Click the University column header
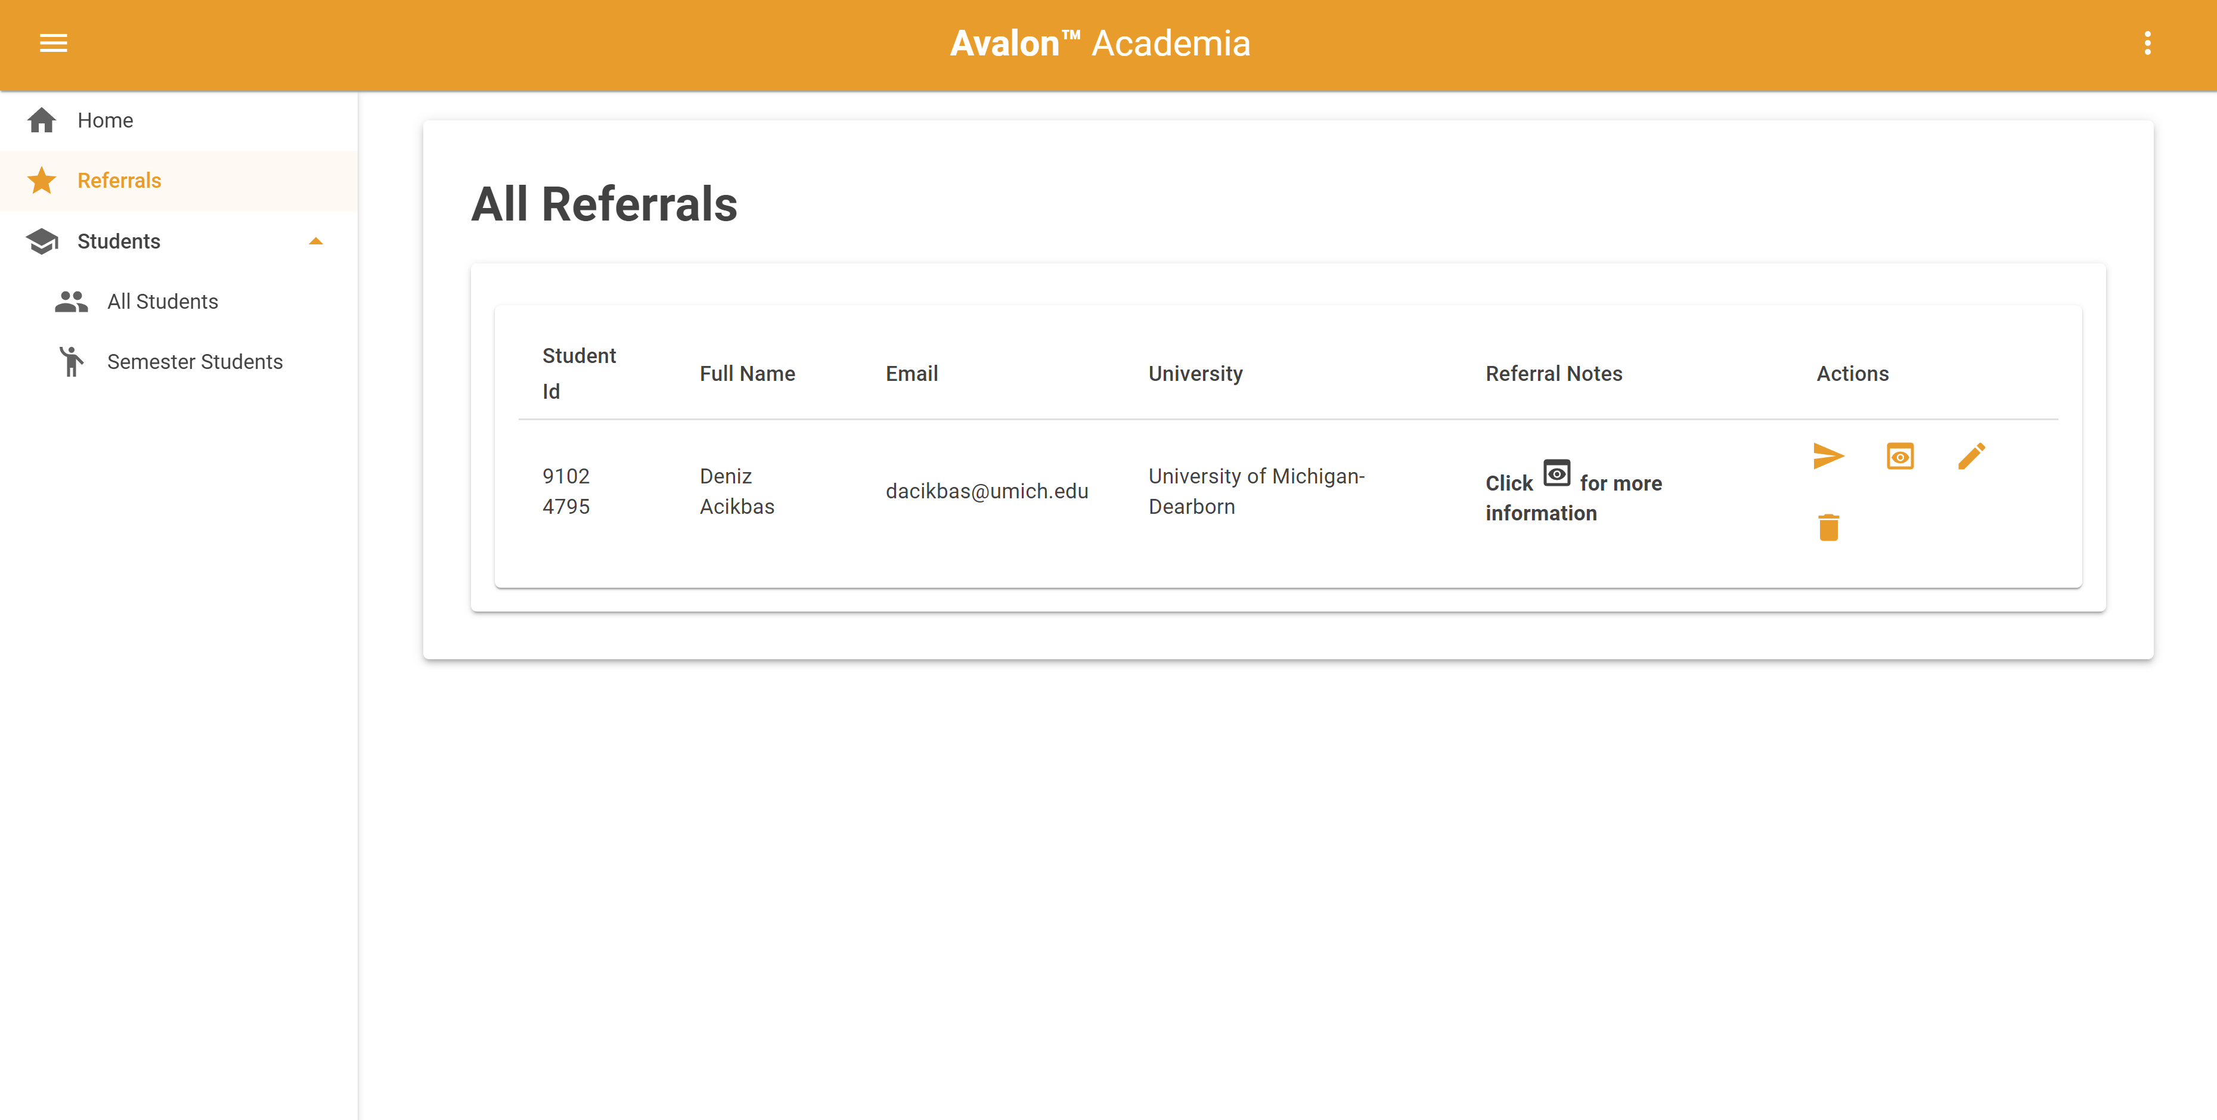2217x1120 pixels. pos(1195,373)
